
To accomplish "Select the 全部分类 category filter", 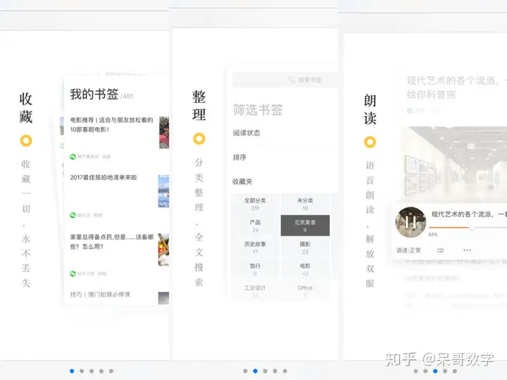I will pos(255,204).
